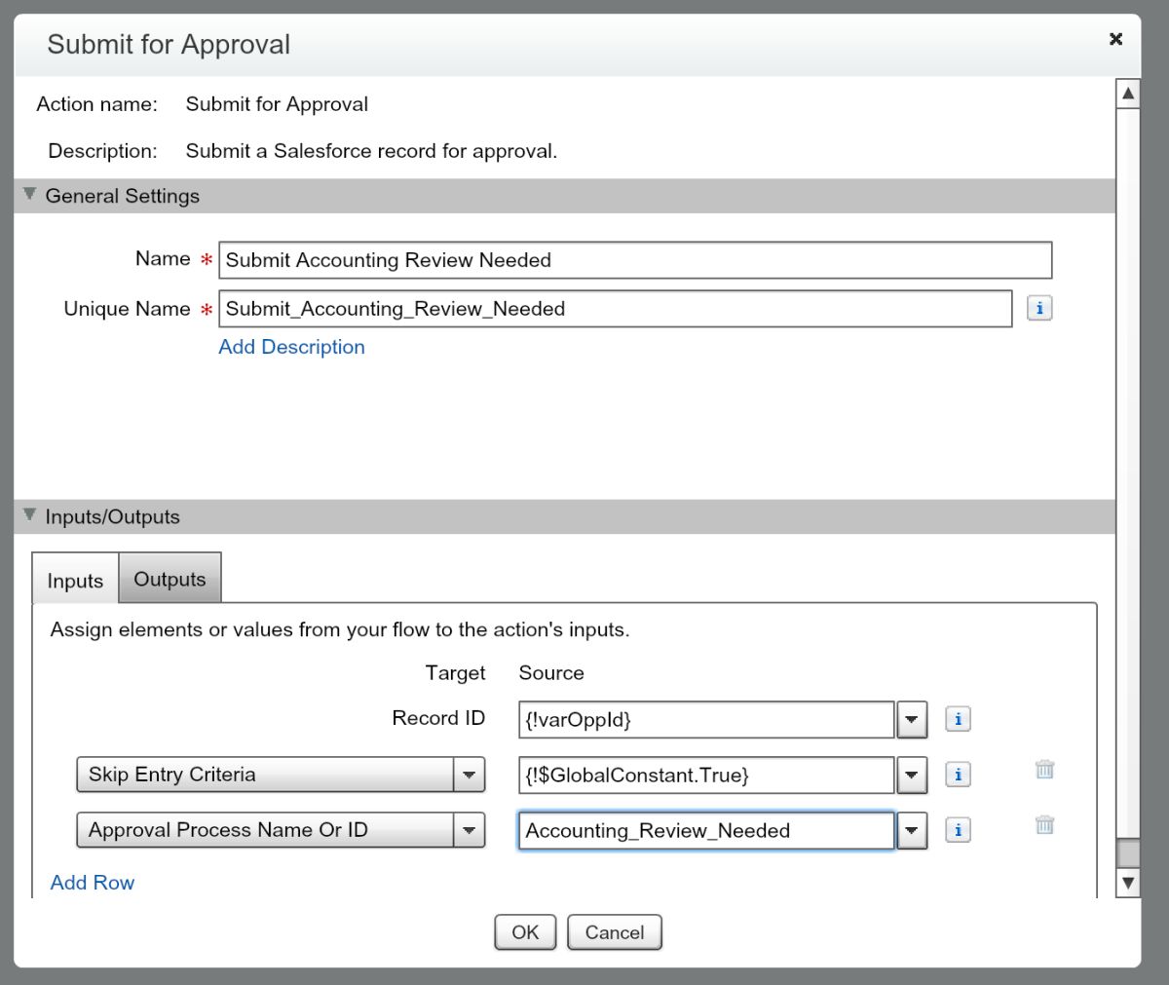Open the GlobalConstant.True source dropdown arrow
The width and height of the screenshot is (1169, 985).
(x=912, y=776)
